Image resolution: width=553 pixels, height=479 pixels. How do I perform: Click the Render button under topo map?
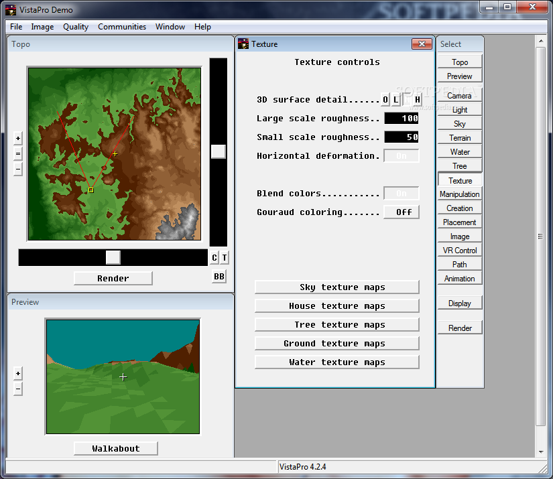113,278
